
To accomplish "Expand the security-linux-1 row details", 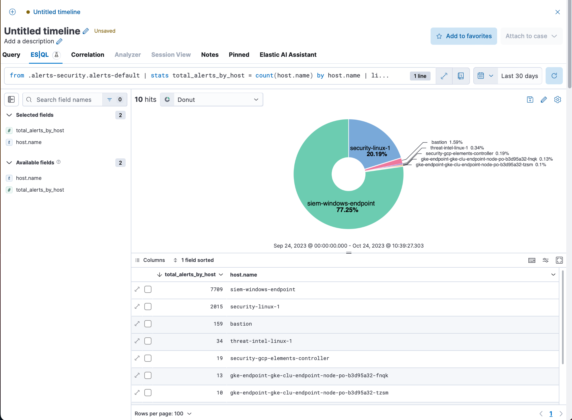I will [137, 306].
